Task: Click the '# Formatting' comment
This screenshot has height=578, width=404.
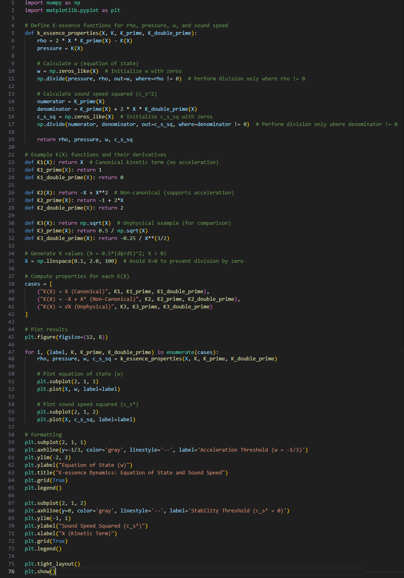Action: pos(43,434)
